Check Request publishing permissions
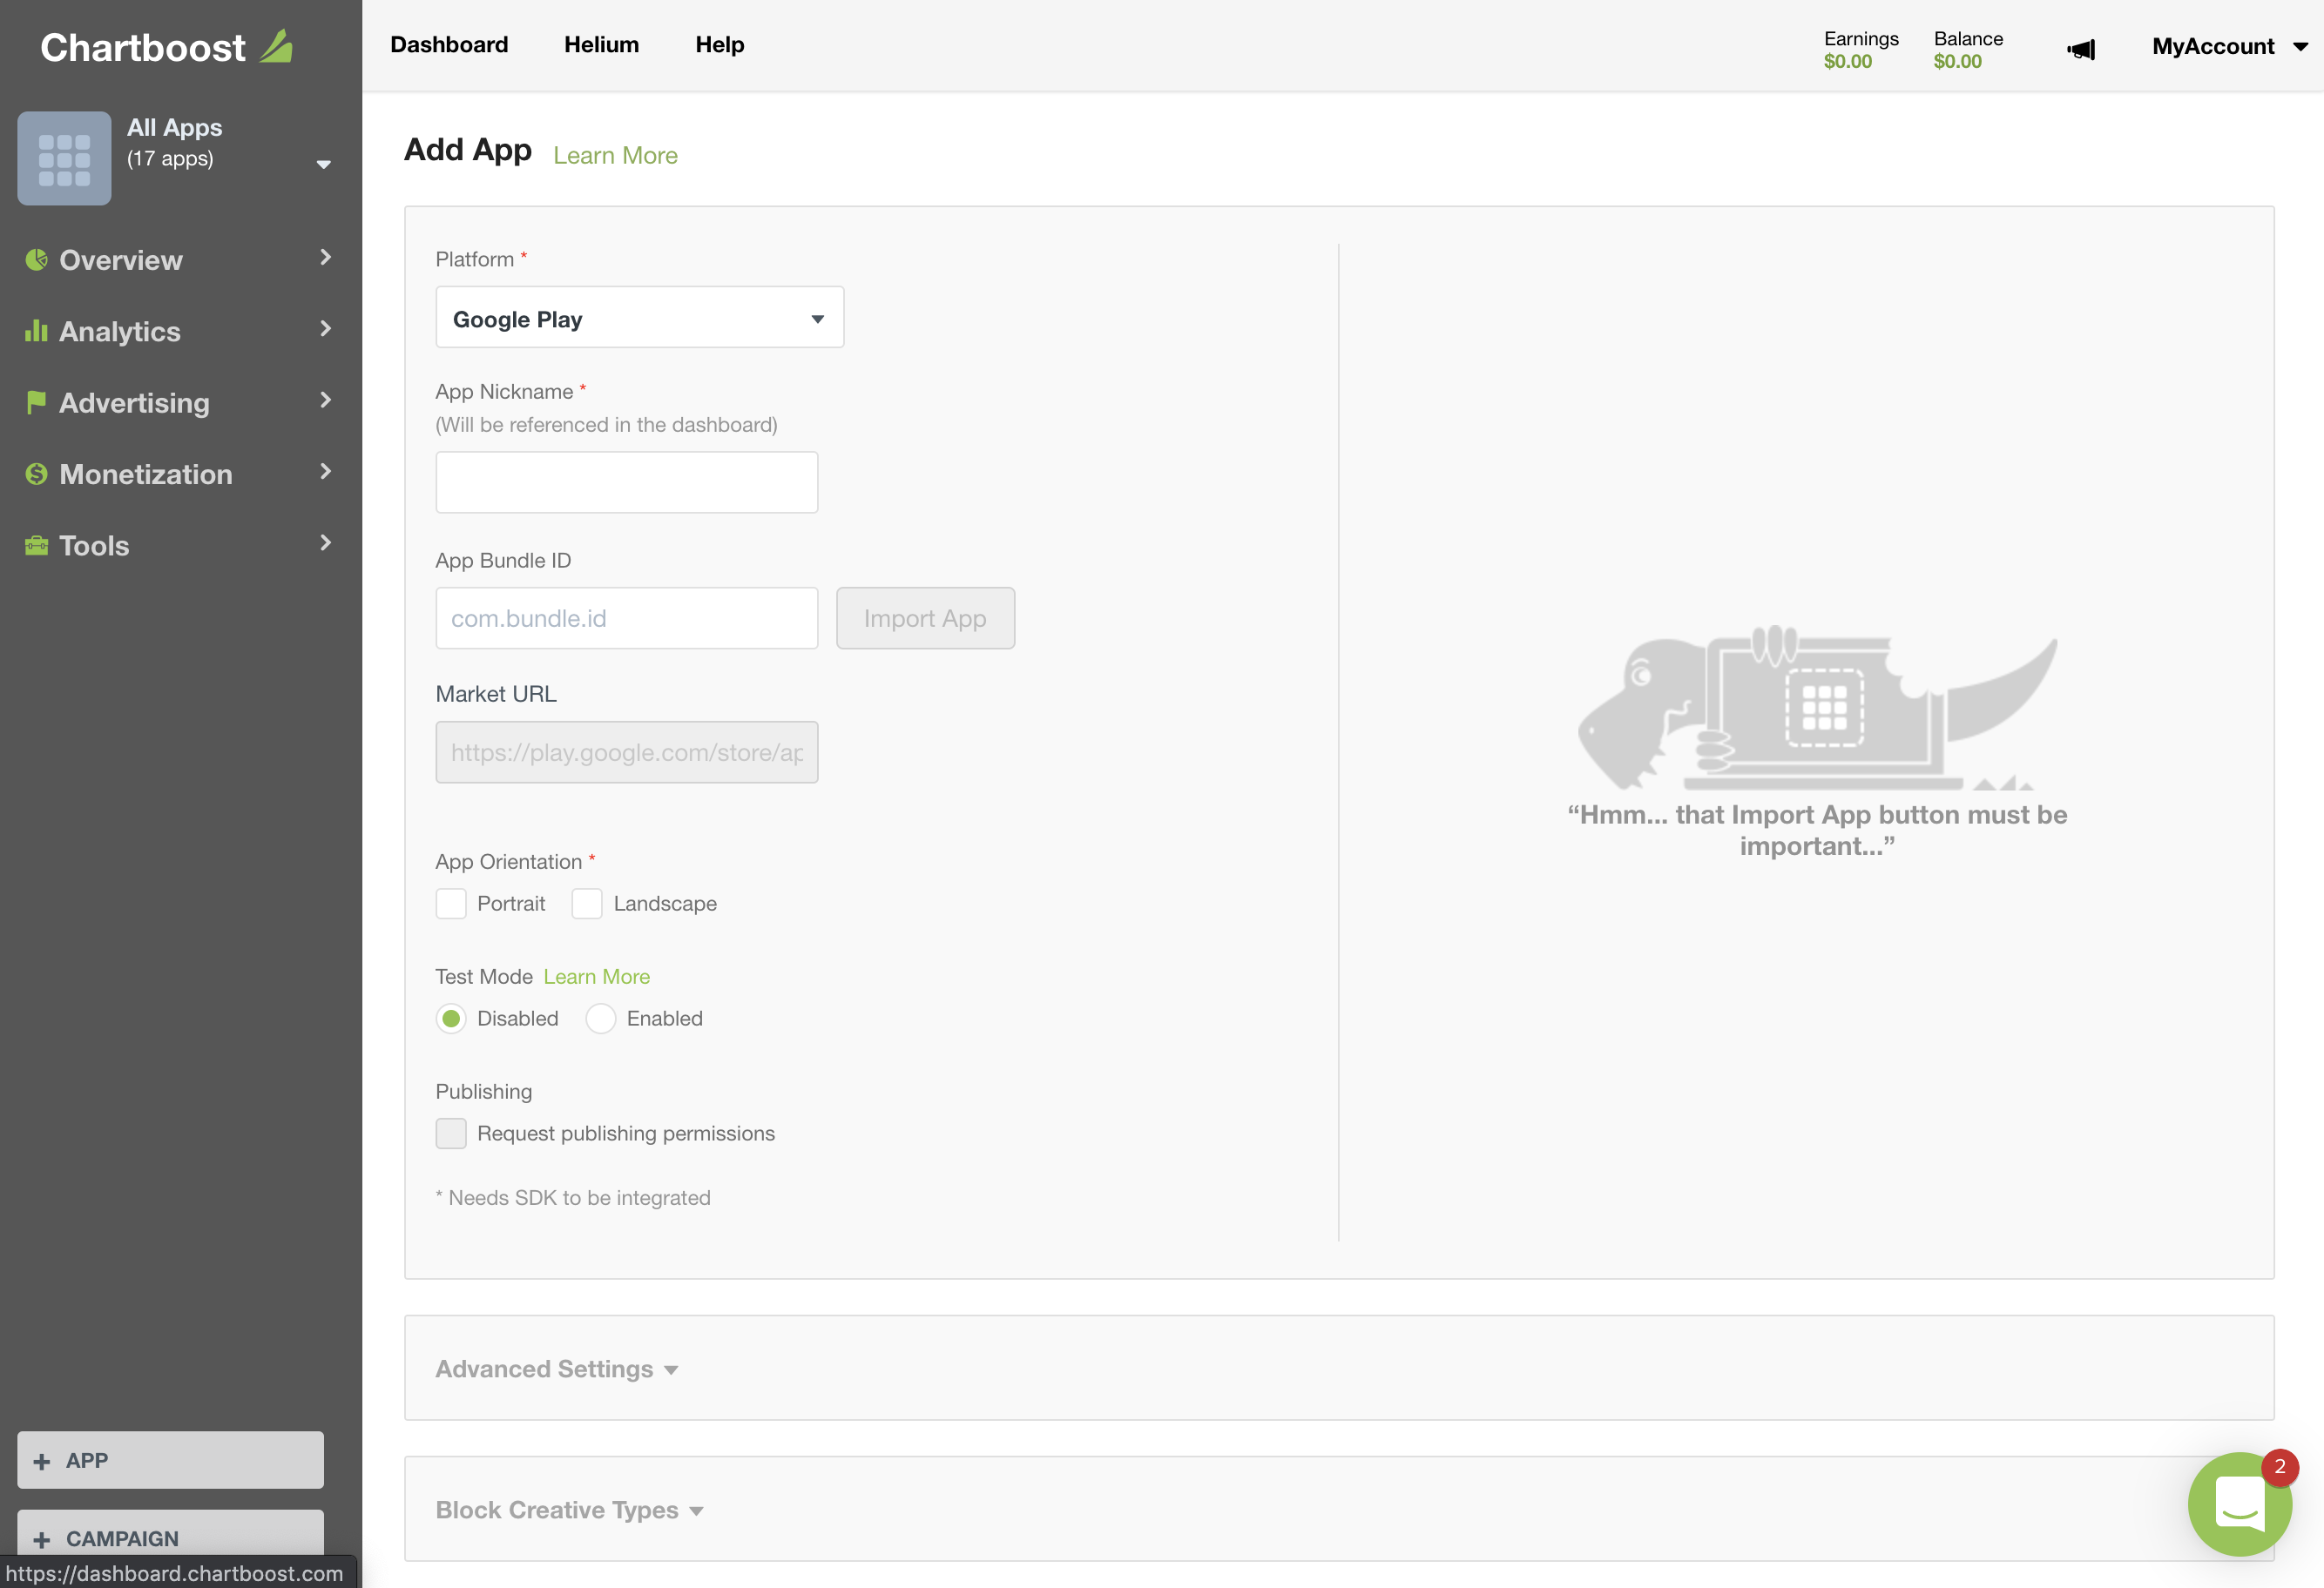2324x1588 pixels. [x=451, y=1134]
